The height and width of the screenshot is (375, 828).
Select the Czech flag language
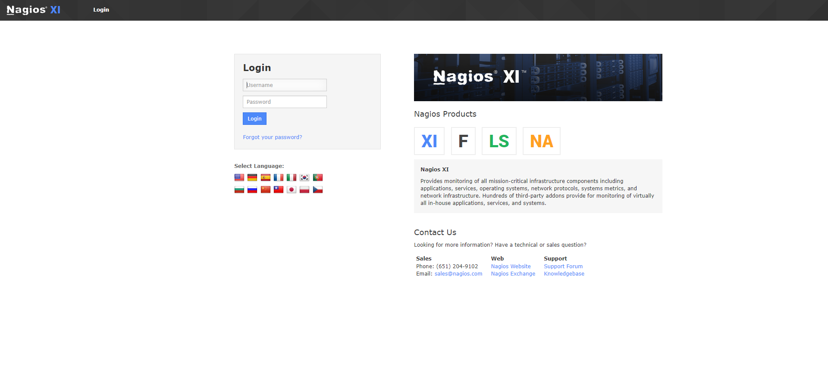pos(318,189)
